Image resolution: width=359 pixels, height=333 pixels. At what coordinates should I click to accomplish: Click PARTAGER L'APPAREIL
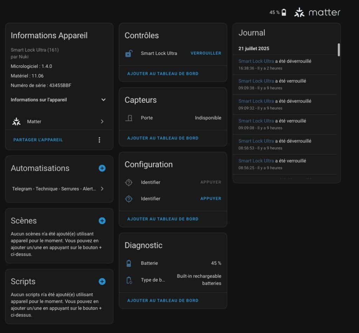[38, 140]
